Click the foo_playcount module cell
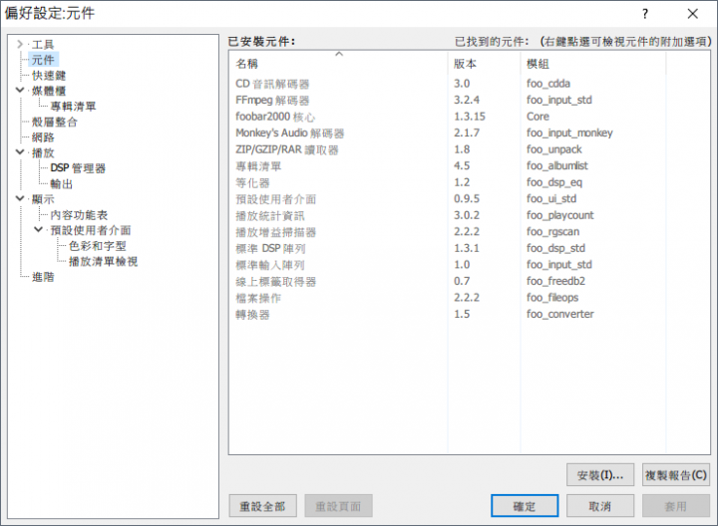The height and width of the screenshot is (526, 718). (560, 215)
